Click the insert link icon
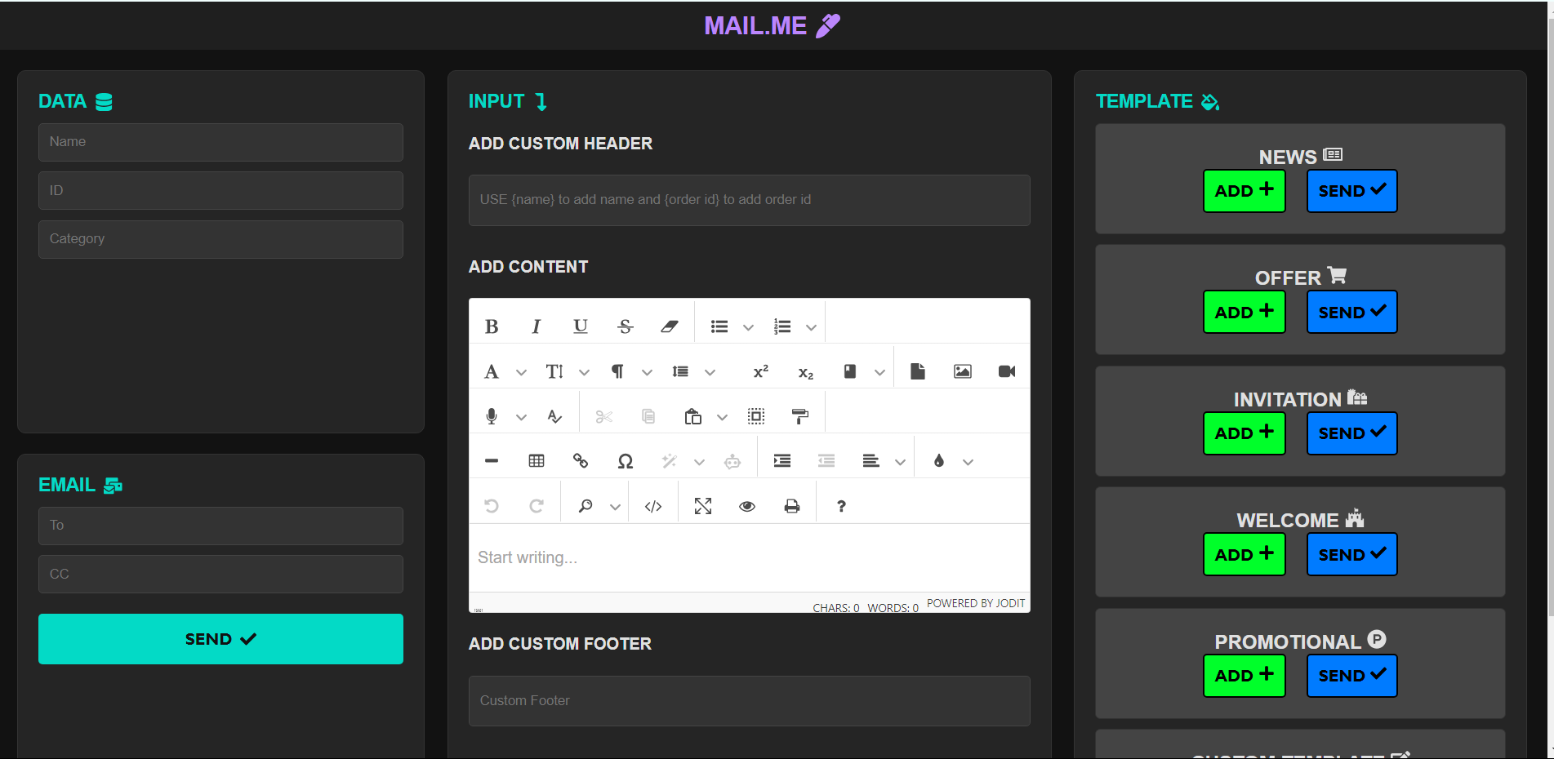 click(581, 461)
